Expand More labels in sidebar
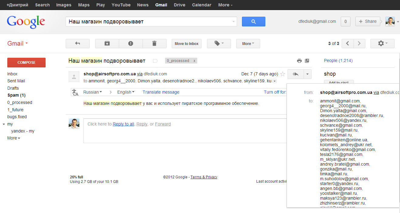 tap(14, 138)
